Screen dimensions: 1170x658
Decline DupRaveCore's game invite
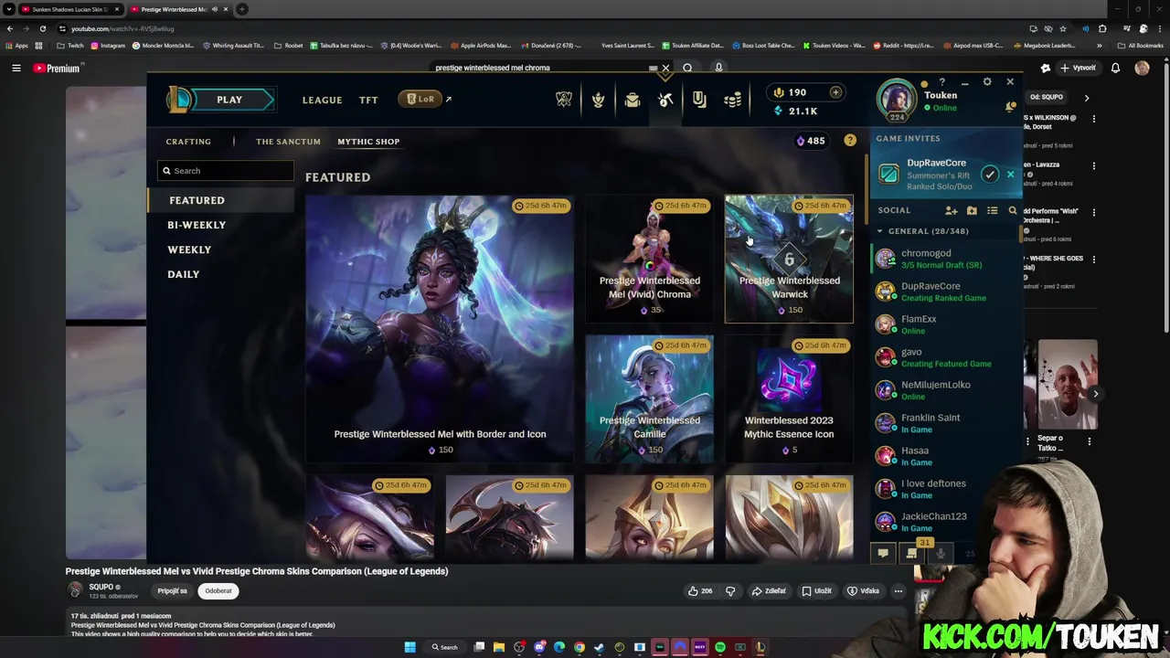click(1010, 174)
